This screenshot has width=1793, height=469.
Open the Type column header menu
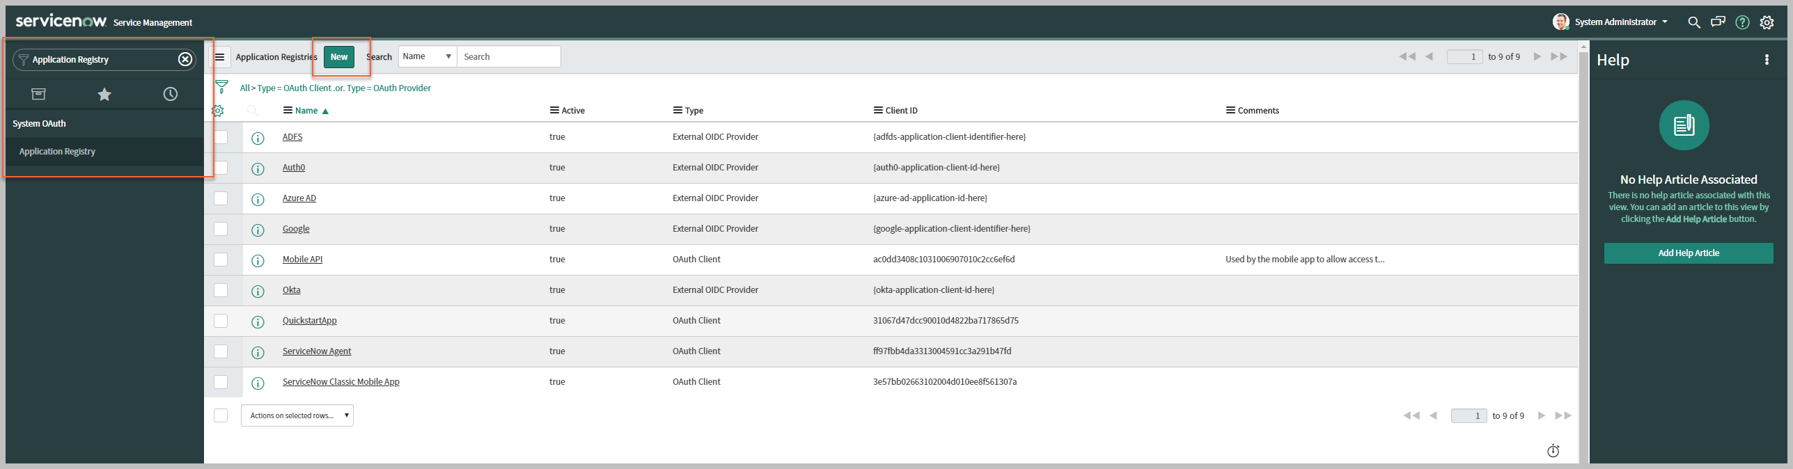[x=678, y=111]
